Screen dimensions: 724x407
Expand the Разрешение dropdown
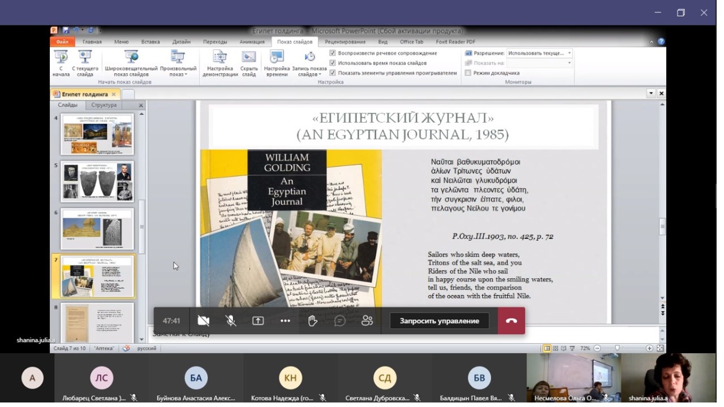tap(569, 53)
